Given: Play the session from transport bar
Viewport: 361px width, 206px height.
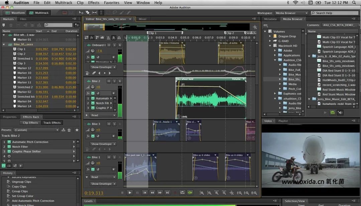Looking at the screenshot, I should 130,193.
